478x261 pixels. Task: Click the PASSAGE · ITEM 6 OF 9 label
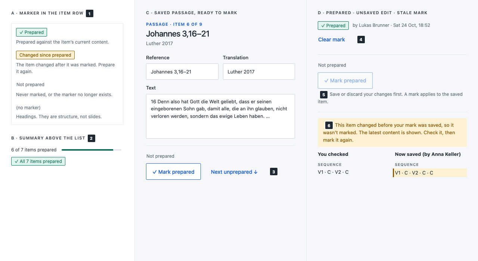174,24
